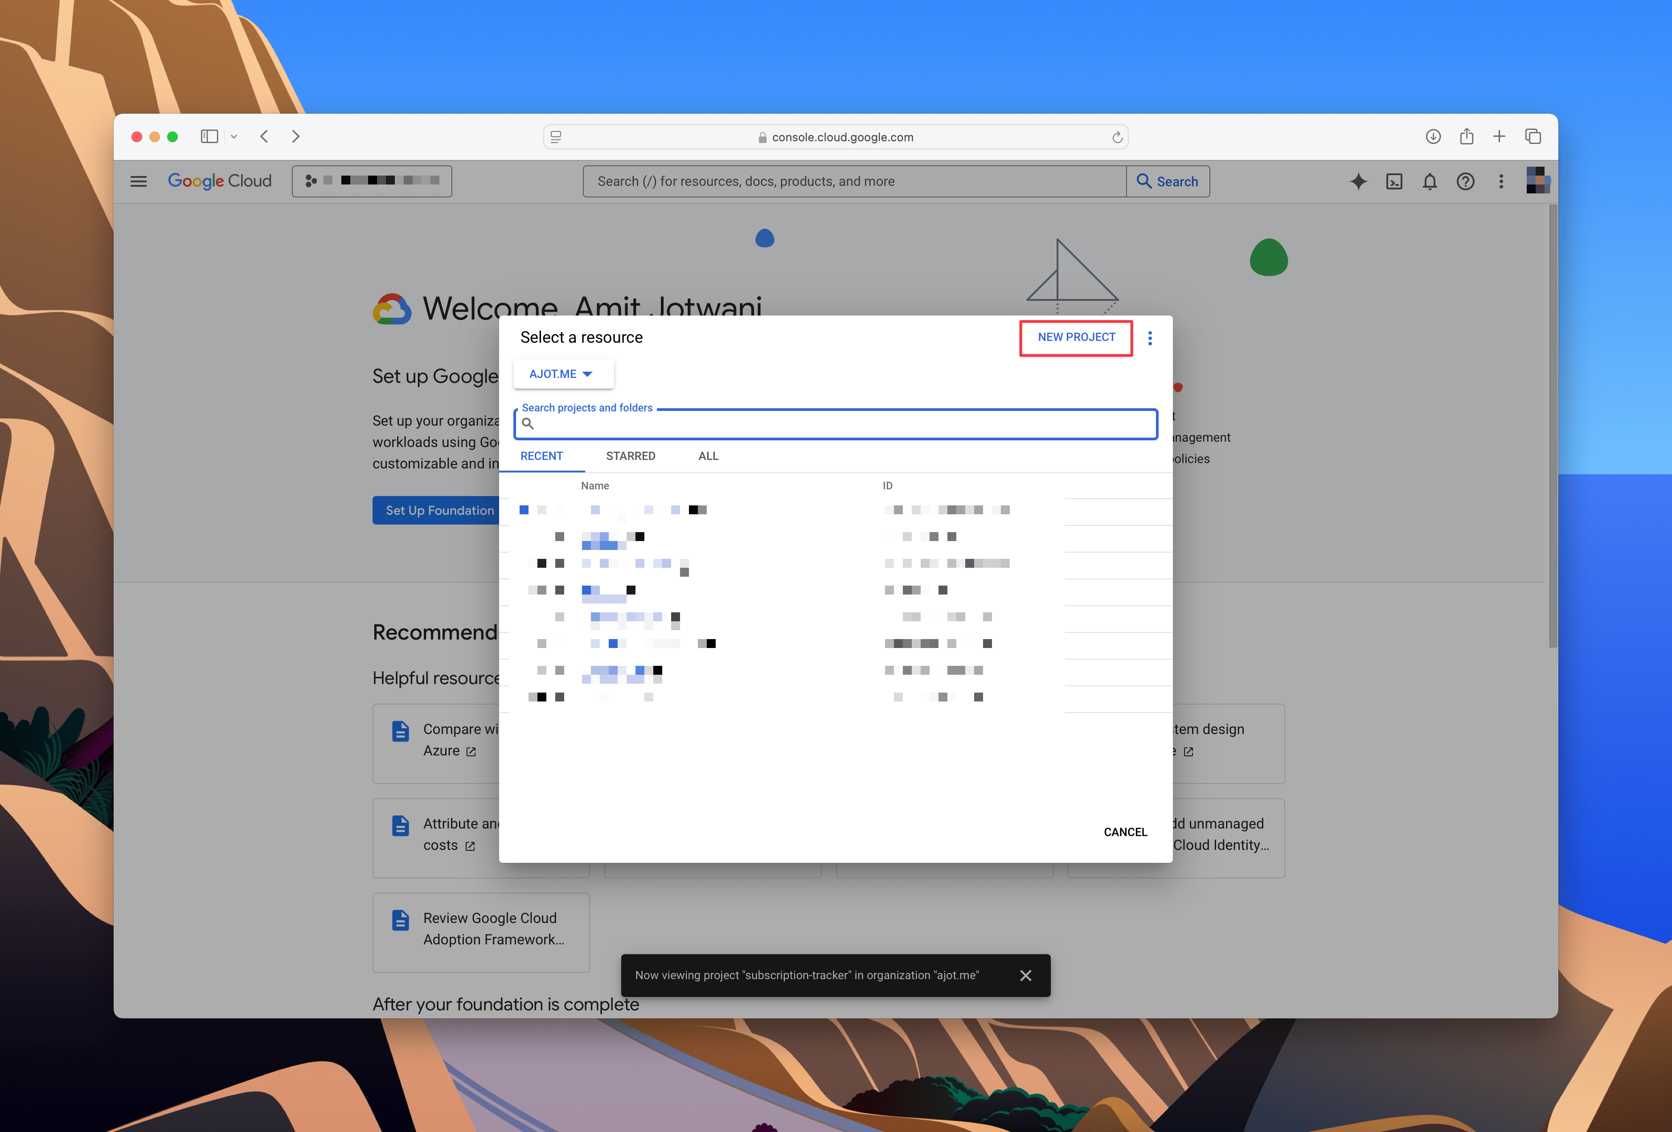1672x1132 pixels.
Task: Open Gemini AI sparkle icon
Action: pos(1358,181)
